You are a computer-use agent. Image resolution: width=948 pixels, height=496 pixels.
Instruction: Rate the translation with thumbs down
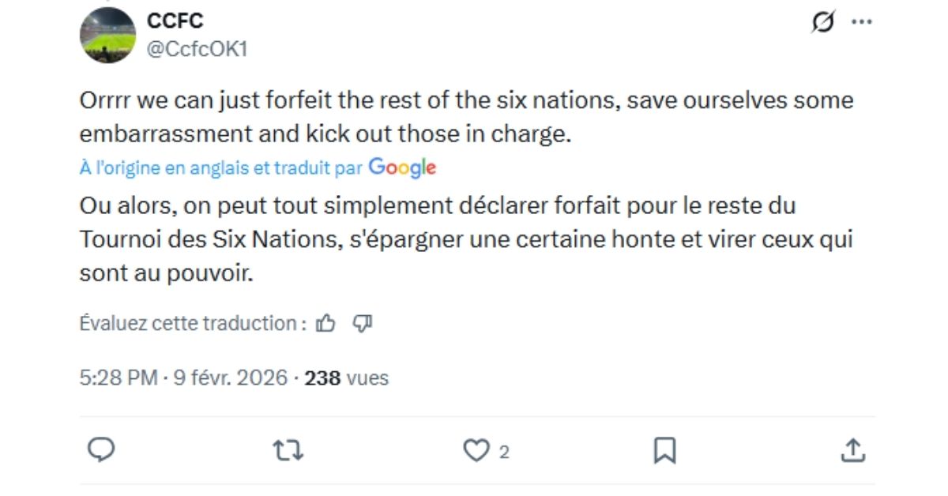[362, 323]
